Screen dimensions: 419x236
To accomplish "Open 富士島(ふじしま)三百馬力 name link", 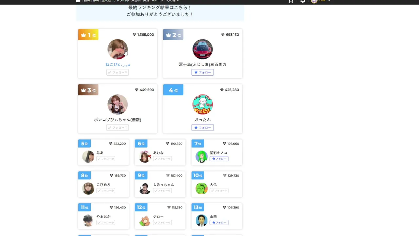I will (x=203, y=65).
